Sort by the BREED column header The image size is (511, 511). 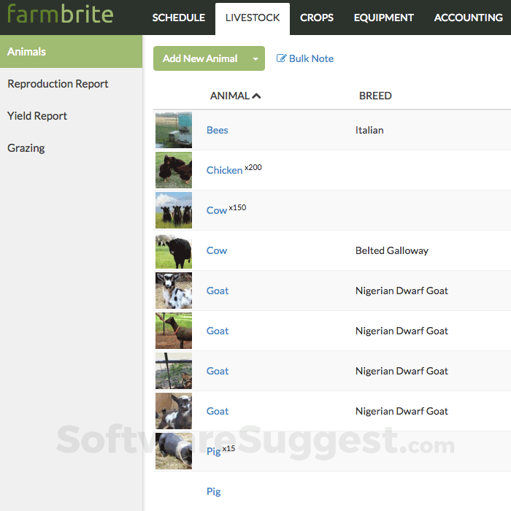pyautogui.click(x=375, y=96)
